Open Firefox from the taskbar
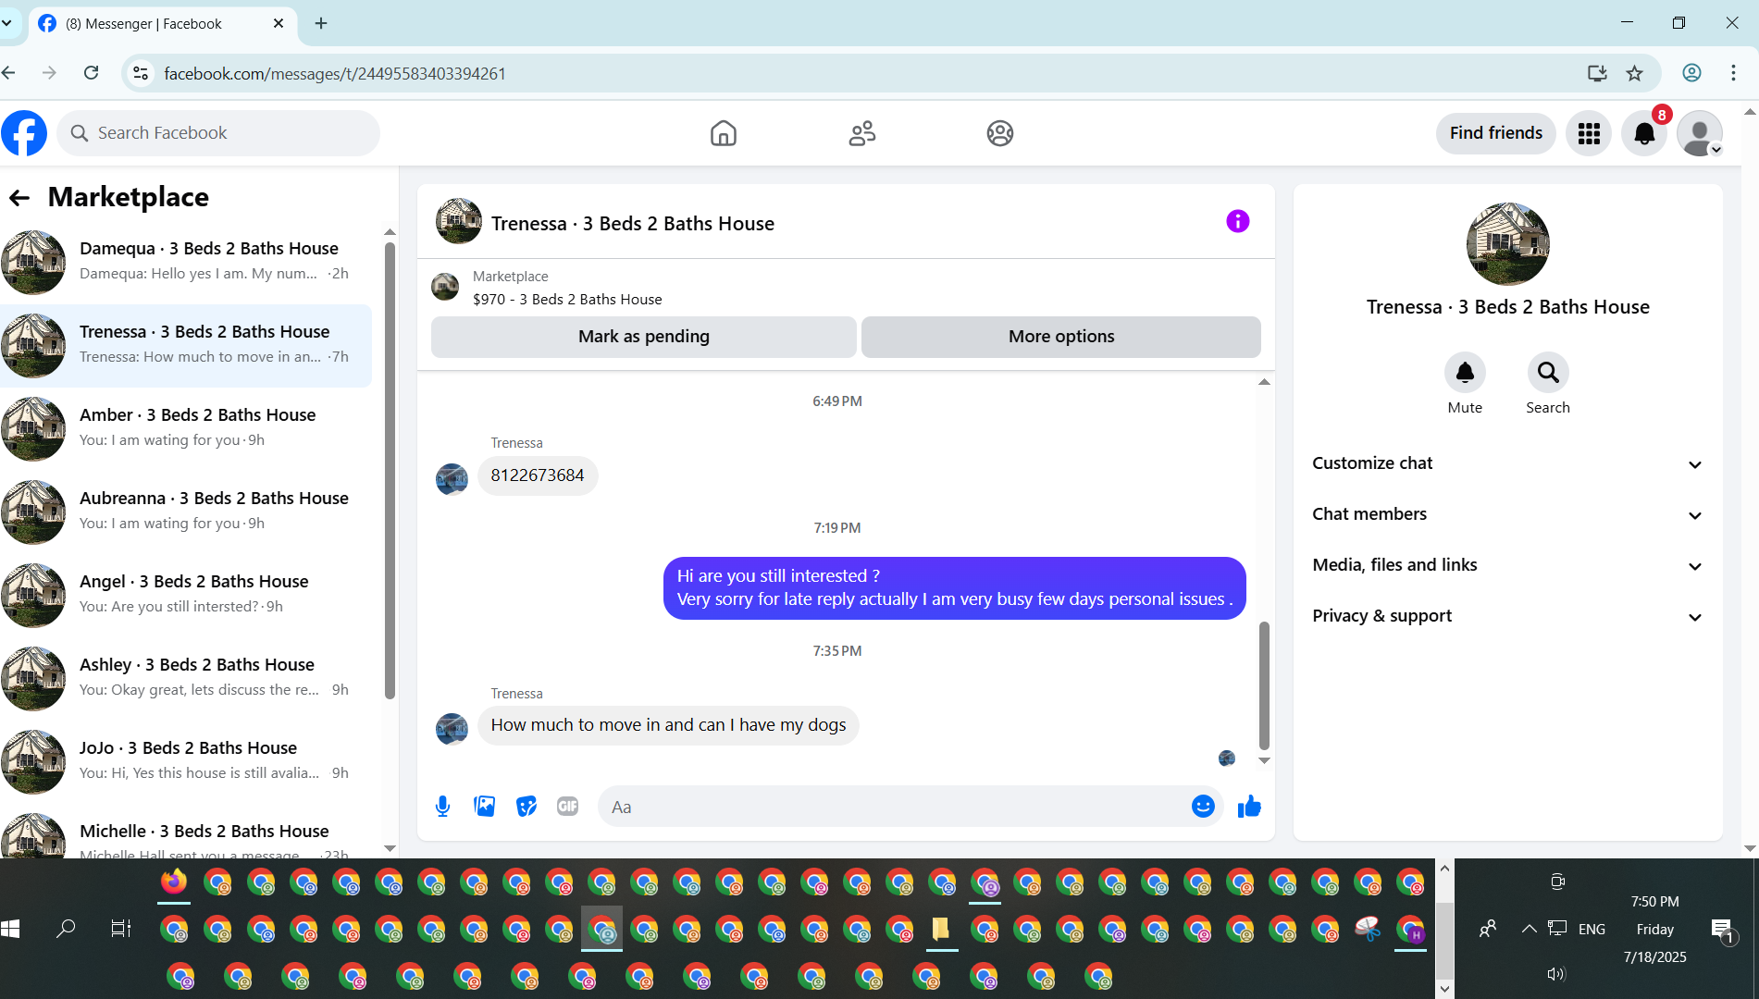This screenshot has width=1759, height=999. tap(174, 882)
